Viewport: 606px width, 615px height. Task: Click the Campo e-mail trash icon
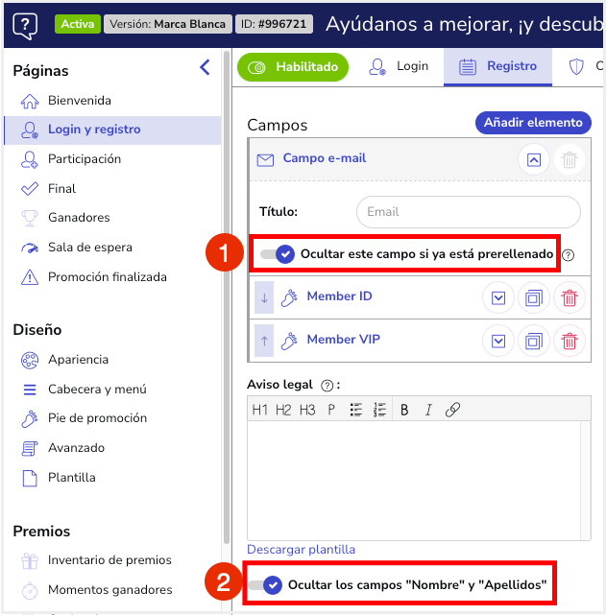tap(570, 159)
